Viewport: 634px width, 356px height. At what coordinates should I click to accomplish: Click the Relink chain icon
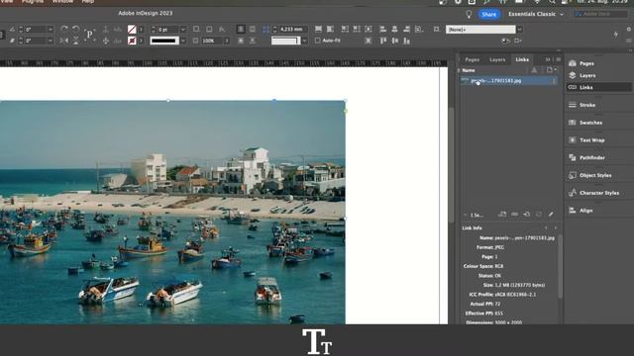514,215
